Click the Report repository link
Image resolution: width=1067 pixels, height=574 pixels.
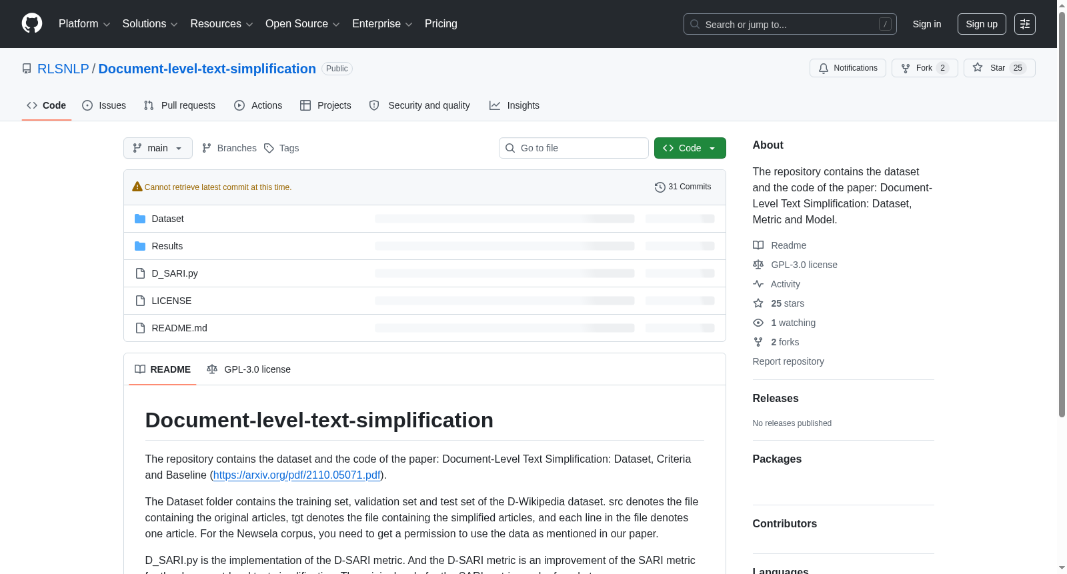tap(788, 361)
